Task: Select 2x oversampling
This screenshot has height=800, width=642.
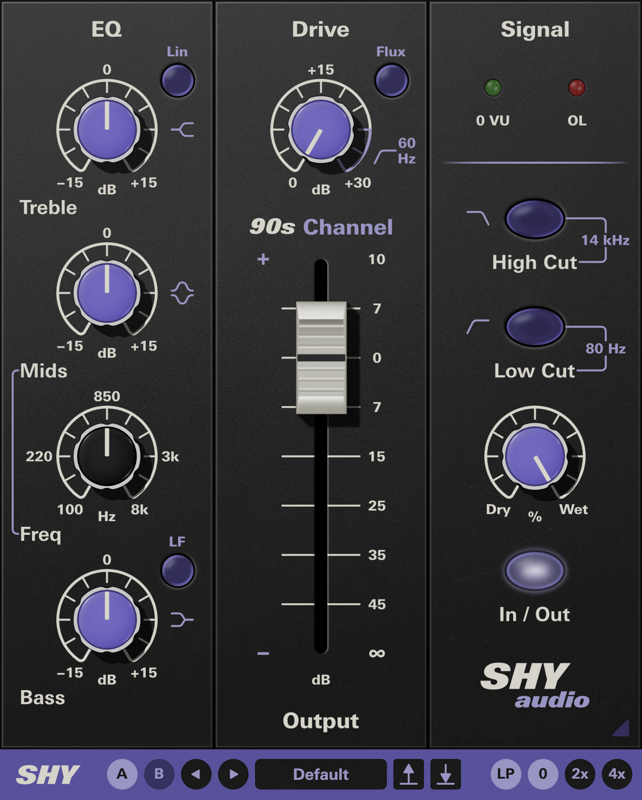Action: point(580,774)
